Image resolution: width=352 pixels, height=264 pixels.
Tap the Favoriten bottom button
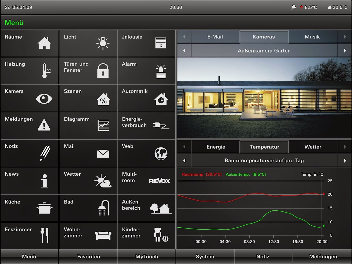pos(88,257)
